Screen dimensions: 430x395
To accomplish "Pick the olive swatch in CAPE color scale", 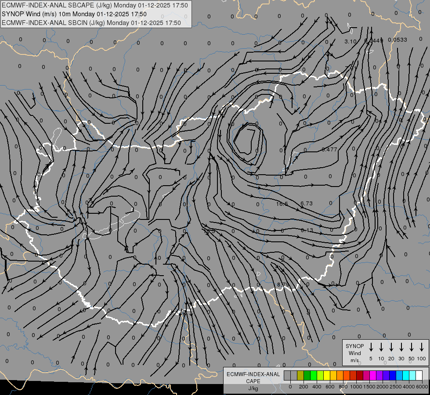I will pos(300,375).
